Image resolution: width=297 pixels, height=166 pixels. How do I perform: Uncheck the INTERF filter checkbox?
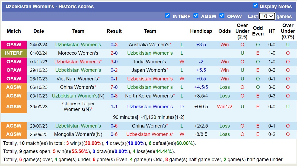167,16
